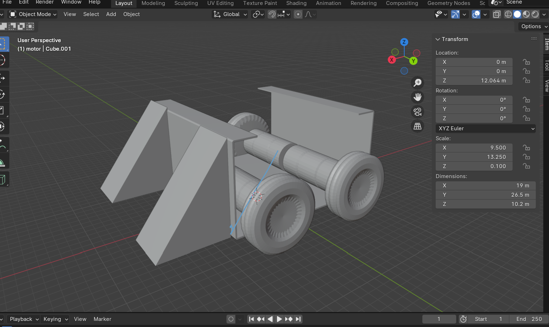Open the XYZ Euler rotation mode dropdown
This screenshot has height=327, width=549.
click(485, 129)
